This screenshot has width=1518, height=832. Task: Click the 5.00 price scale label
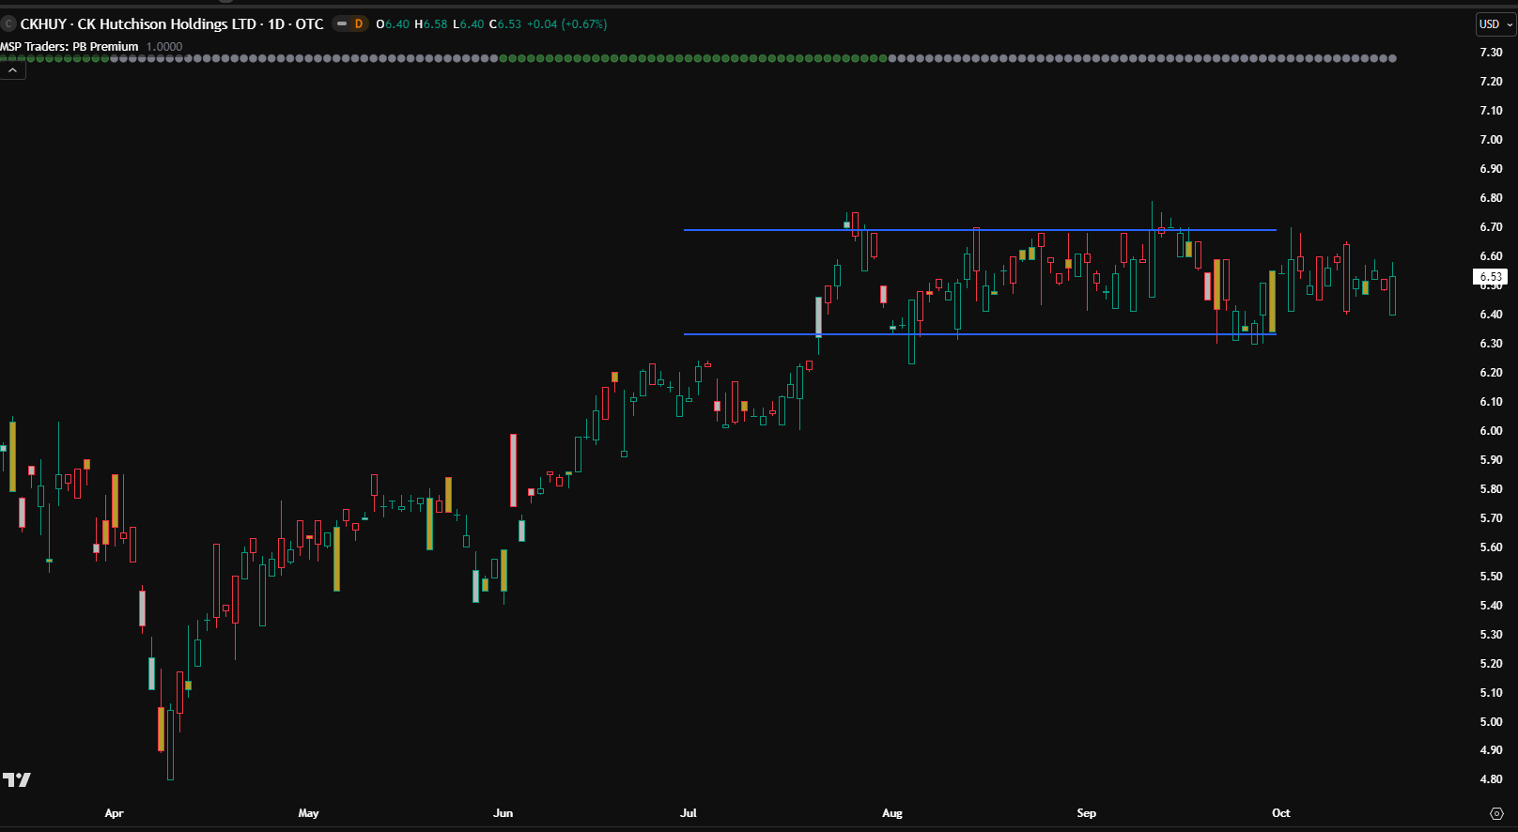click(x=1491, y=722)
